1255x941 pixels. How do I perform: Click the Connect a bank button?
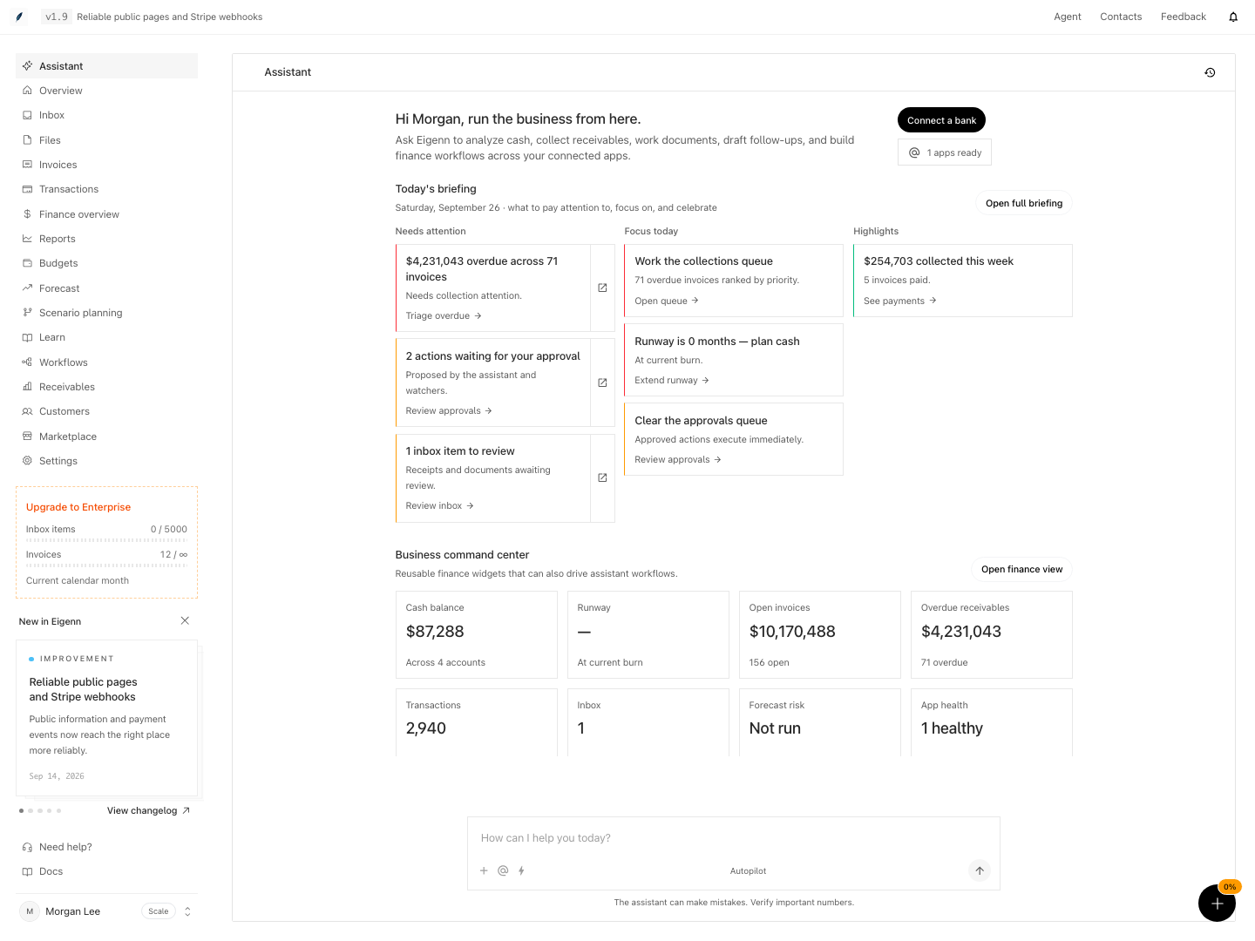(x=941, y=120)
